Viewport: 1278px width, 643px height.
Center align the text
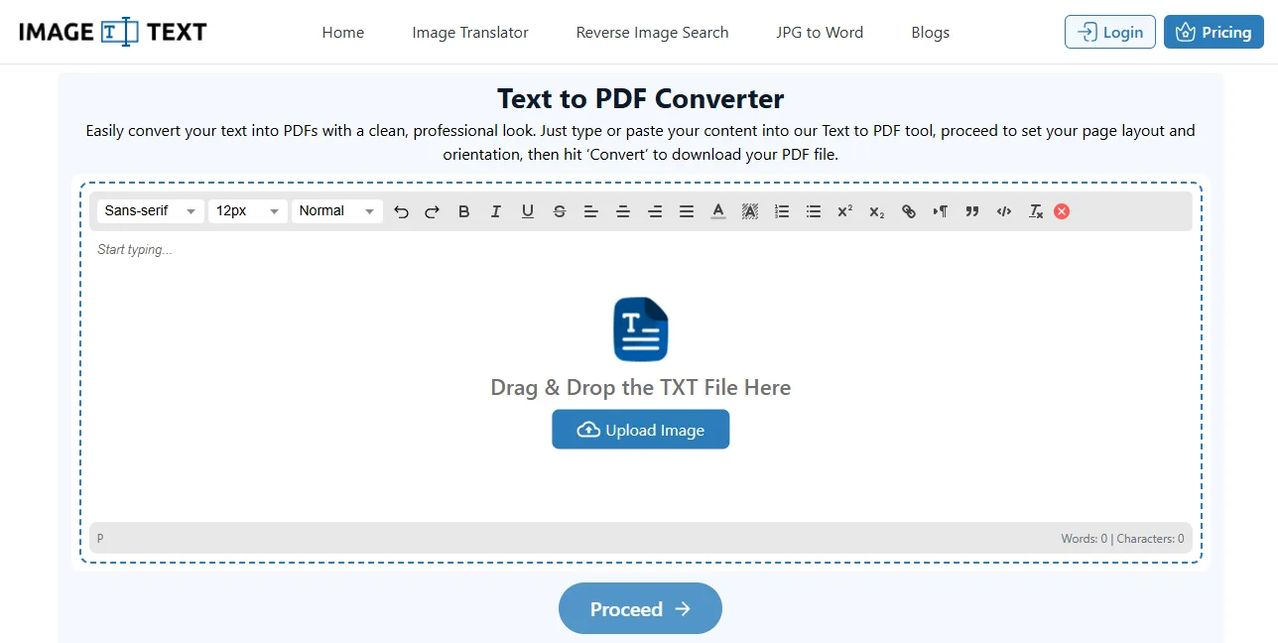click(623, 211)
